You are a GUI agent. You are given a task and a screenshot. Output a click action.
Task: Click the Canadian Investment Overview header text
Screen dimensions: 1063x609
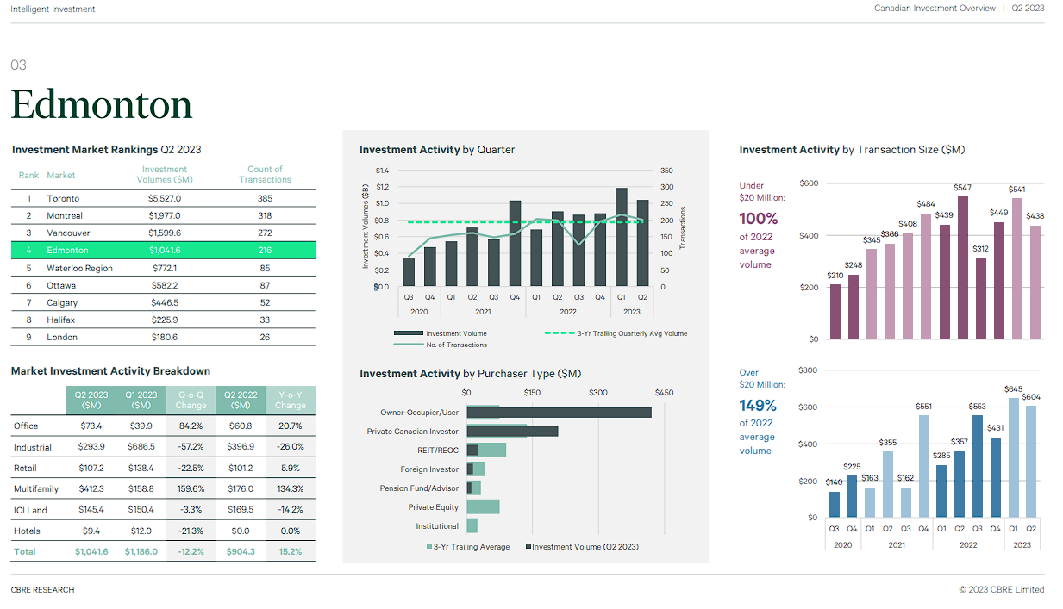[x=935, y=9]
